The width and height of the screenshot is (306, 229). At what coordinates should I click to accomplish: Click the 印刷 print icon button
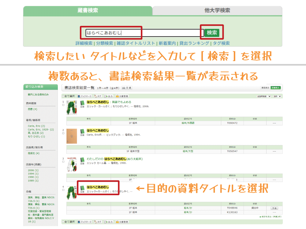[127, 88]
